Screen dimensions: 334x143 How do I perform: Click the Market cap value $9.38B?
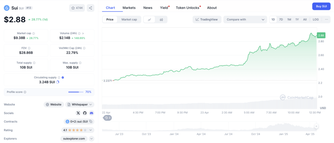click(19, 38)
